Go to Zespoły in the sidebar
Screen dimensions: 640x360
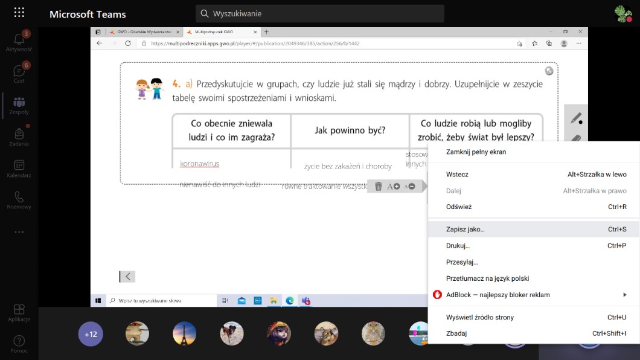pyautogui.click(x=19, y=104)
